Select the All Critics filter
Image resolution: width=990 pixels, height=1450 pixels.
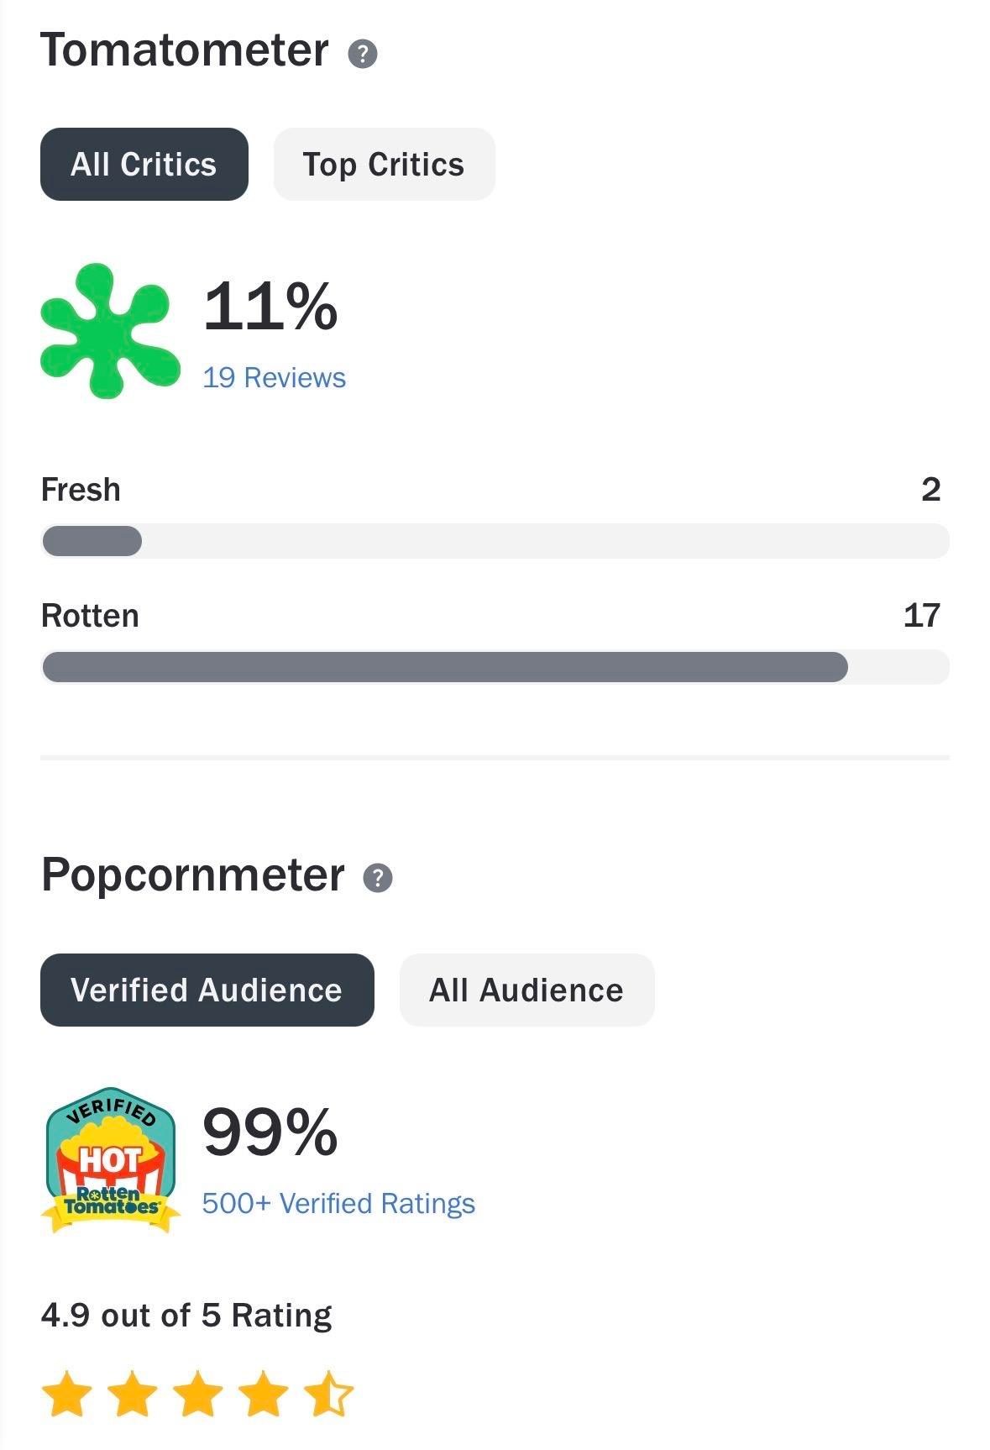[144, 164]
